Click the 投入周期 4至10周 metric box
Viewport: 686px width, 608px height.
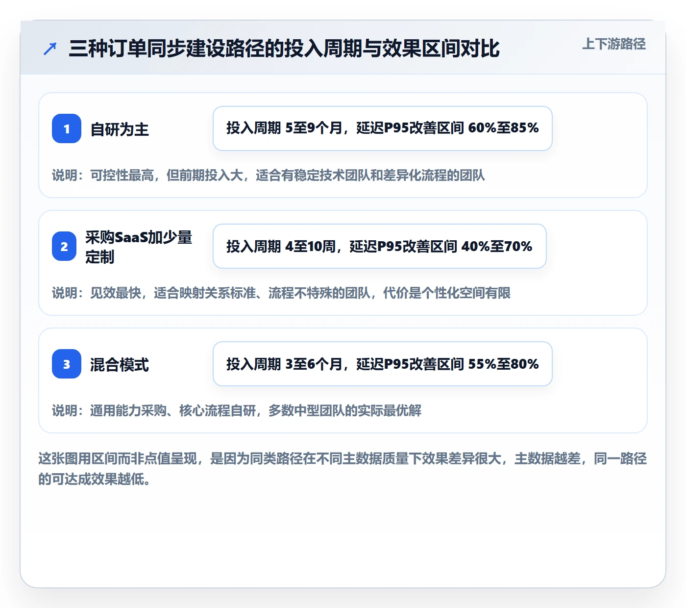(380, 246)
